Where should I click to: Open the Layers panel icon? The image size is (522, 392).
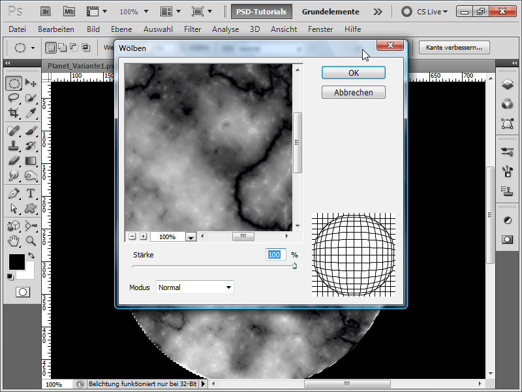(x=508, y=84)
